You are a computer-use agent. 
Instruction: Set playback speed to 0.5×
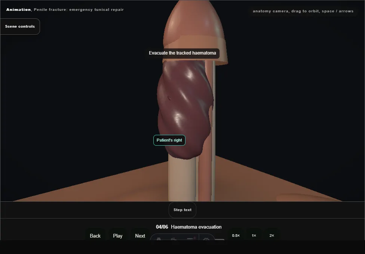(236, 235)
